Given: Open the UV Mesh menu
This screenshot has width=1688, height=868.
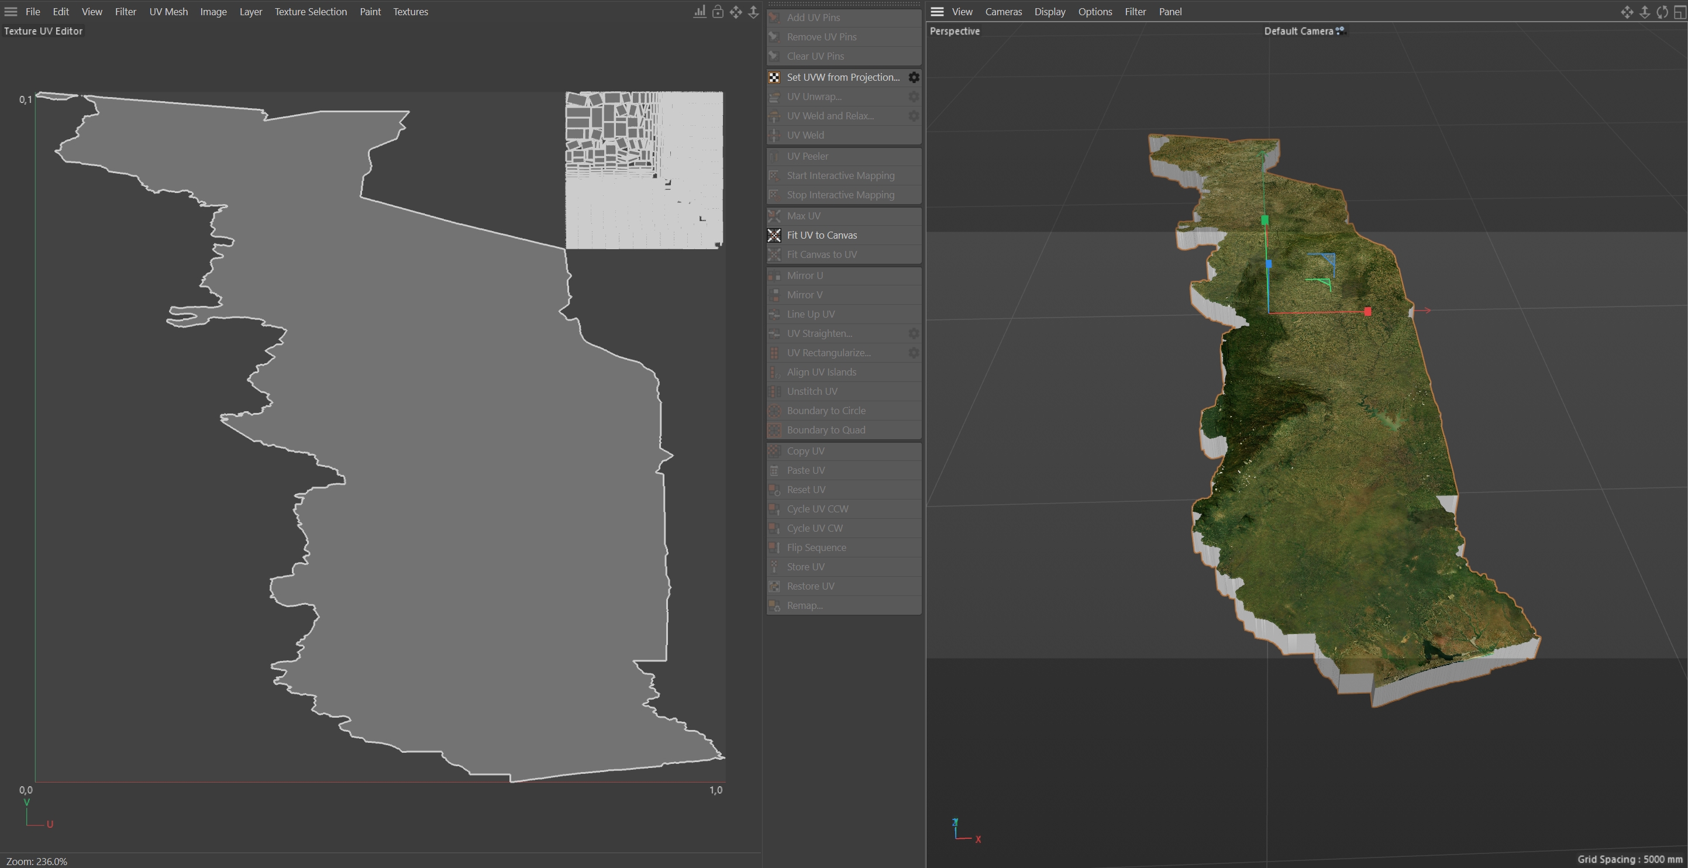Looking at the screenshot, I should coord(168,12).
